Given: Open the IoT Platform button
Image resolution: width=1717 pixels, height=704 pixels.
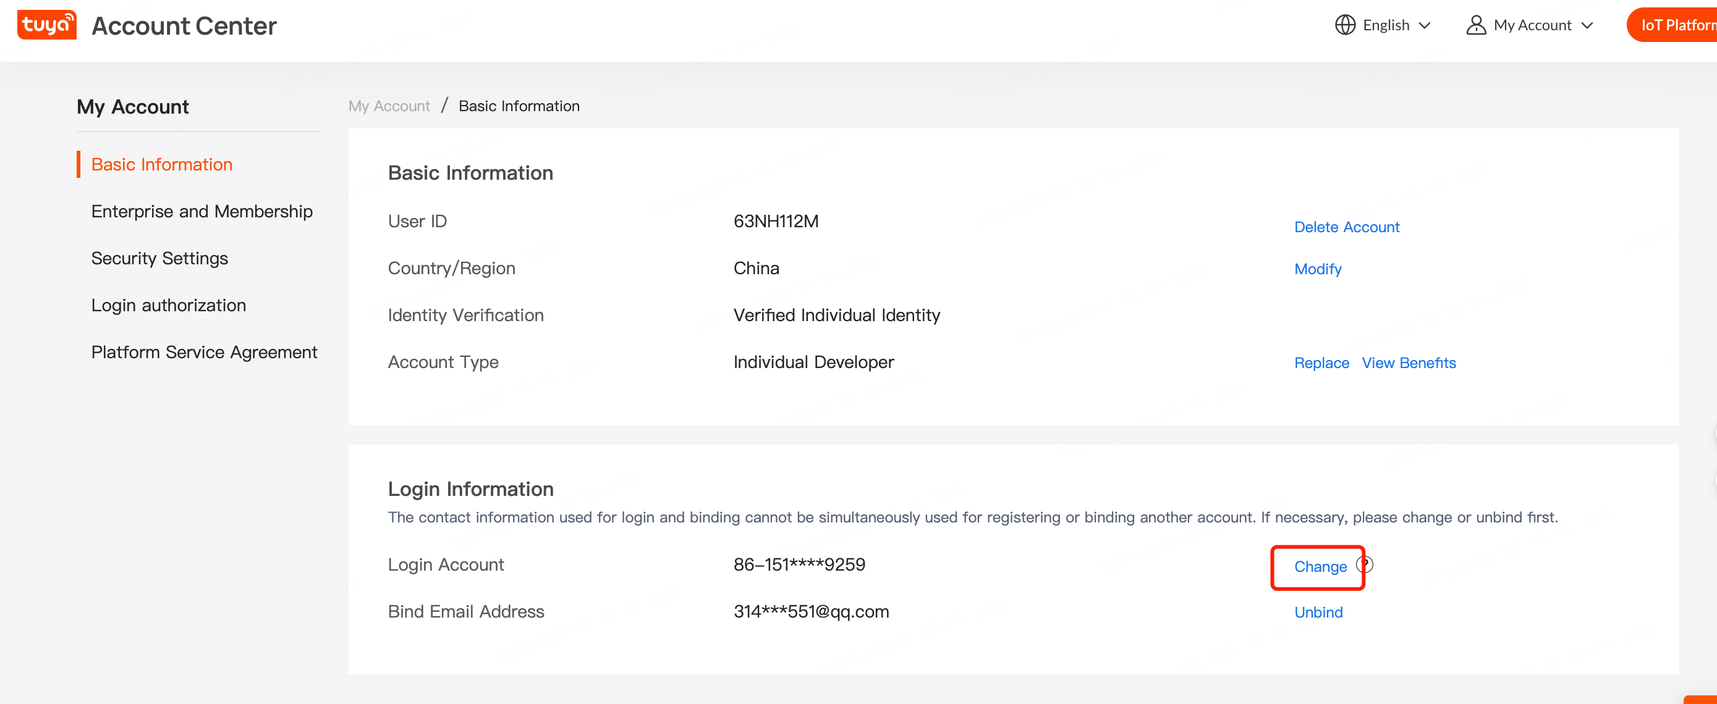Looking at the screenshot, I should click(1672, 25).
